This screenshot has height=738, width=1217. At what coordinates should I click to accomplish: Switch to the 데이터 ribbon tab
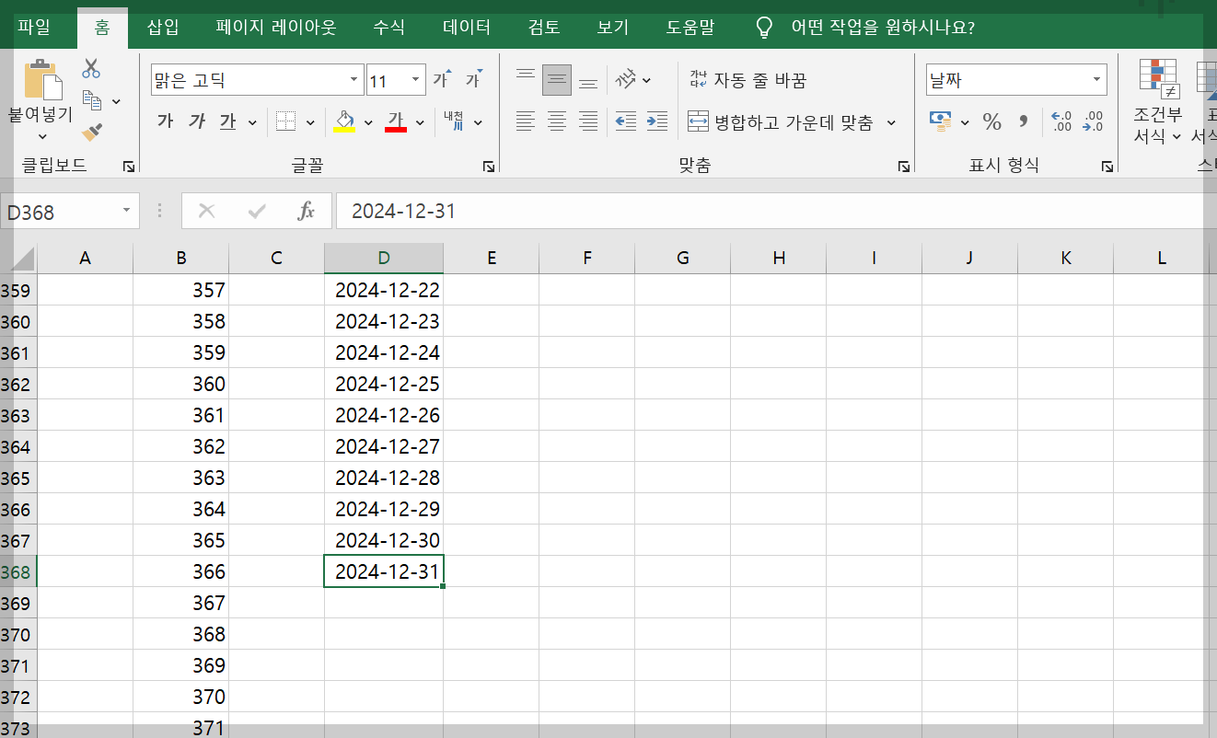pos(466,27)
